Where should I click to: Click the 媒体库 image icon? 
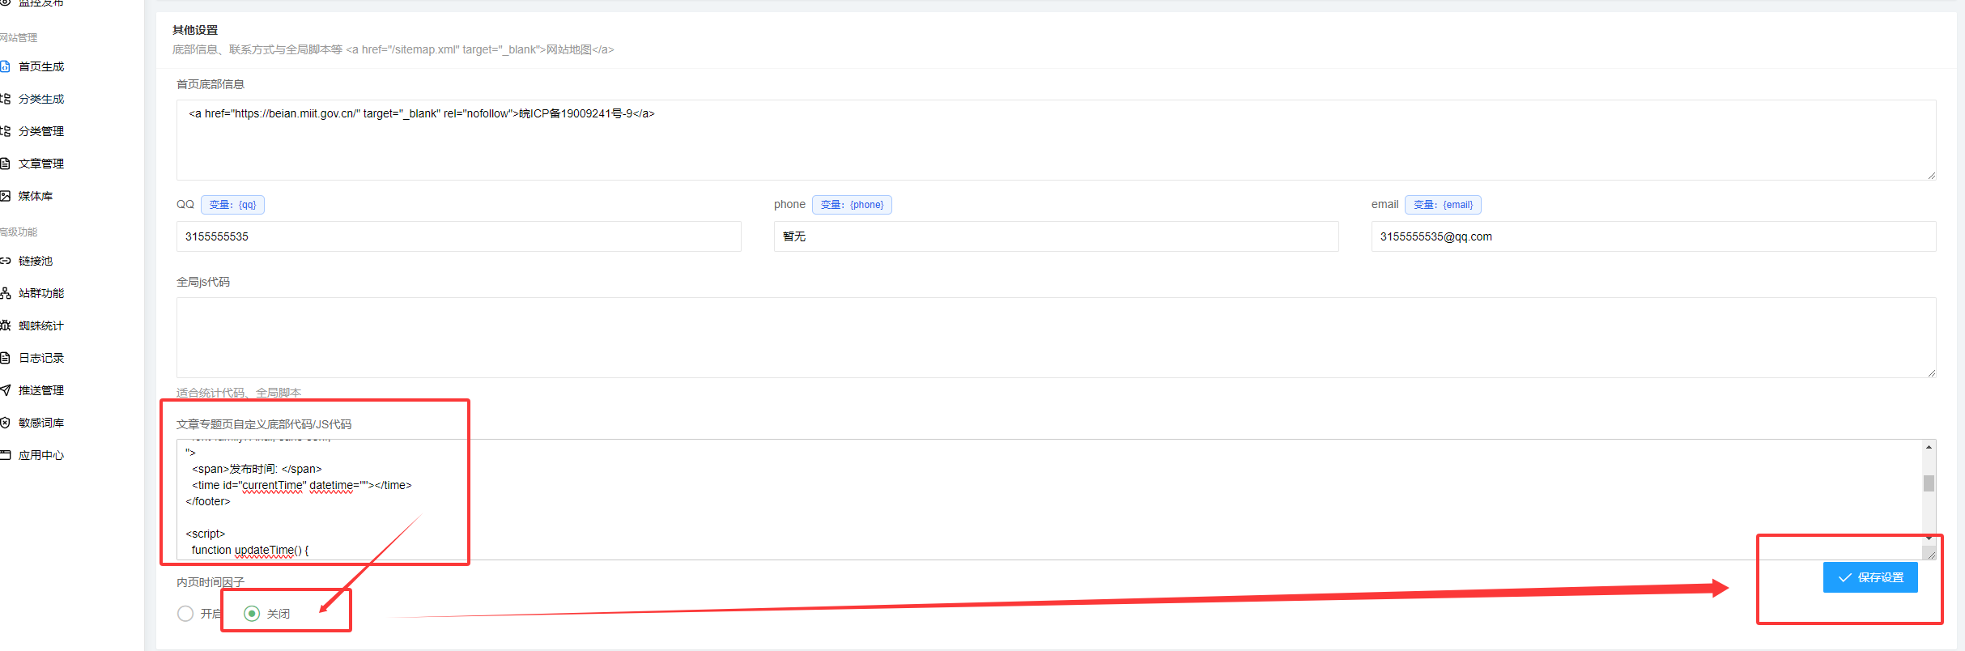tap(5, 196)
